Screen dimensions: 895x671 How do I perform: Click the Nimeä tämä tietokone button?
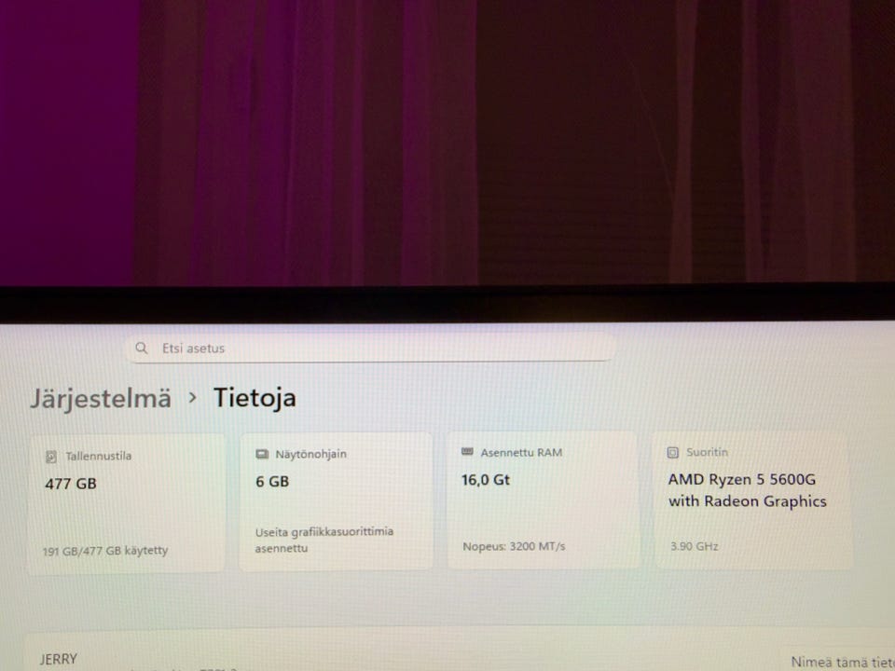click(x=843, y=662)
